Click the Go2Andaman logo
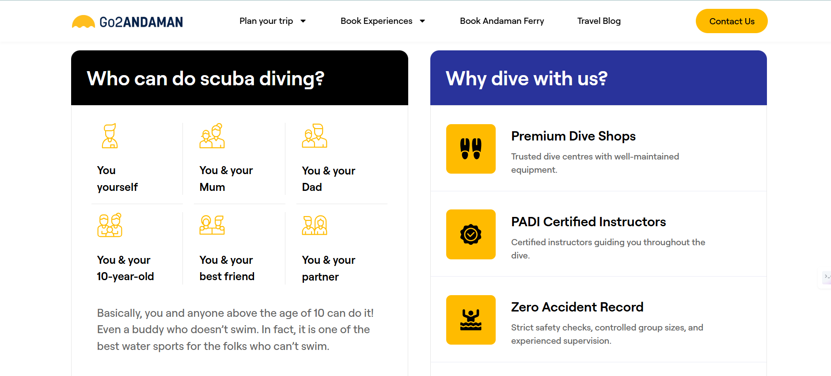The height and width of the screenshot is (376, 831). coord(127,22)
